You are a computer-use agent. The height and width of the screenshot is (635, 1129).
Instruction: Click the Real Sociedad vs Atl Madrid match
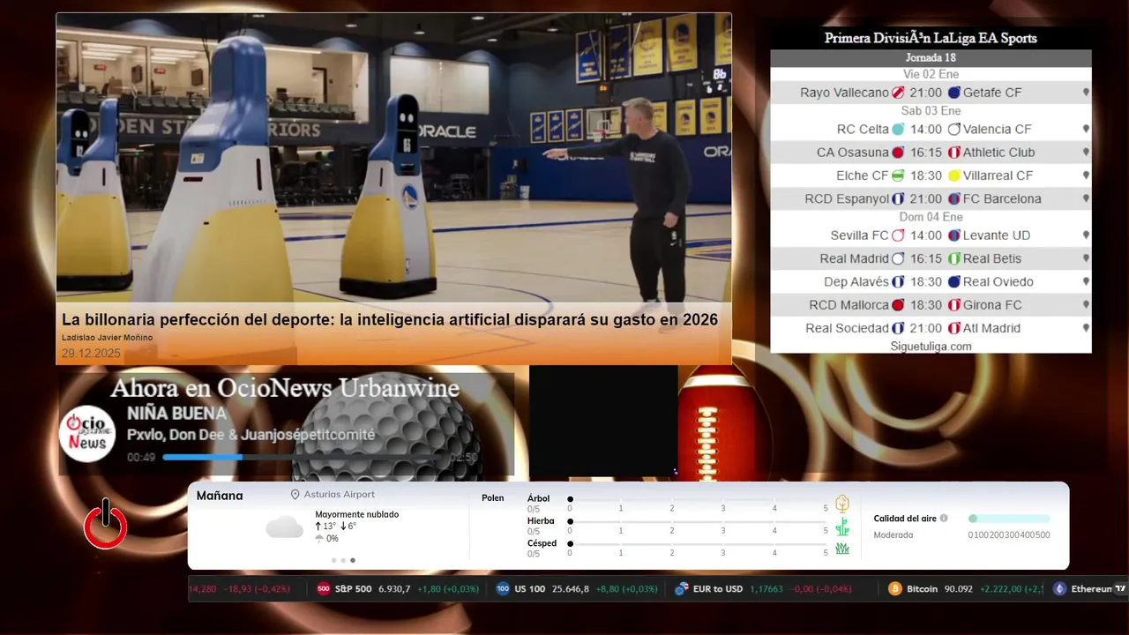coord(931,328)
